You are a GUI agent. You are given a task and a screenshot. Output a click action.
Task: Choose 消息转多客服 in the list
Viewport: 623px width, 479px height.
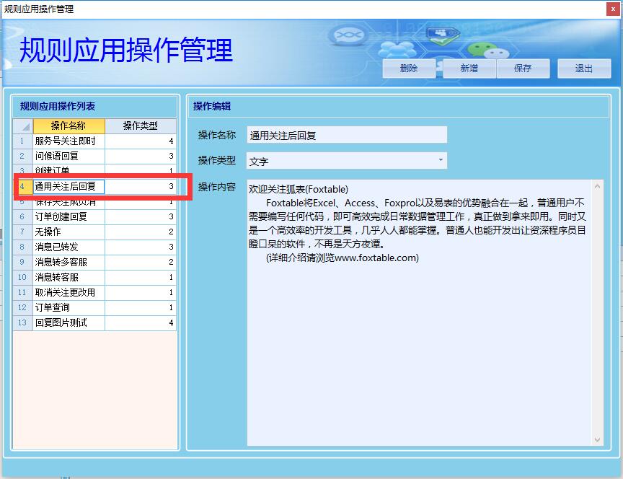click(x=69, y=262)
